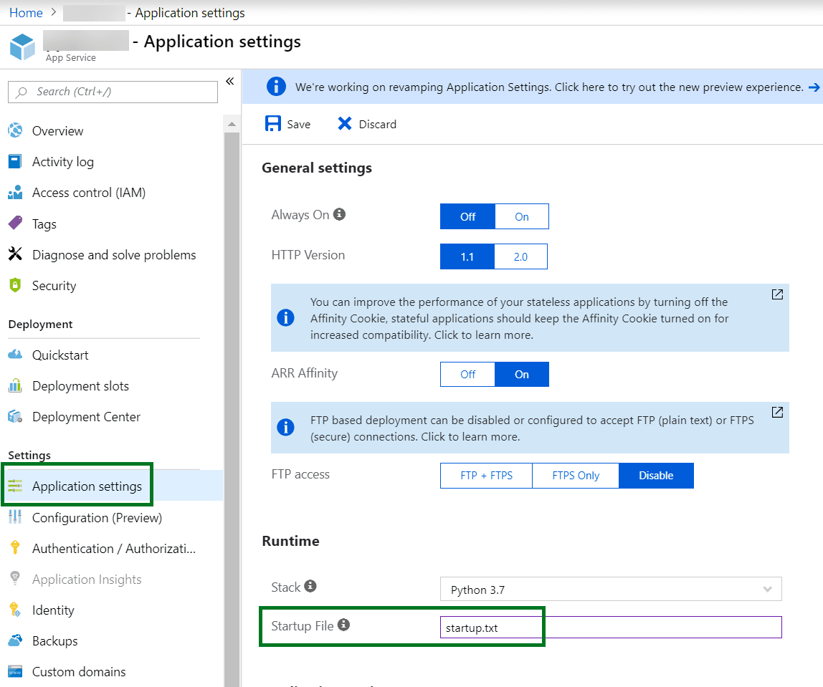Click the App Service cube icon
Screen dimensions: 823x687
coord(22,47)
